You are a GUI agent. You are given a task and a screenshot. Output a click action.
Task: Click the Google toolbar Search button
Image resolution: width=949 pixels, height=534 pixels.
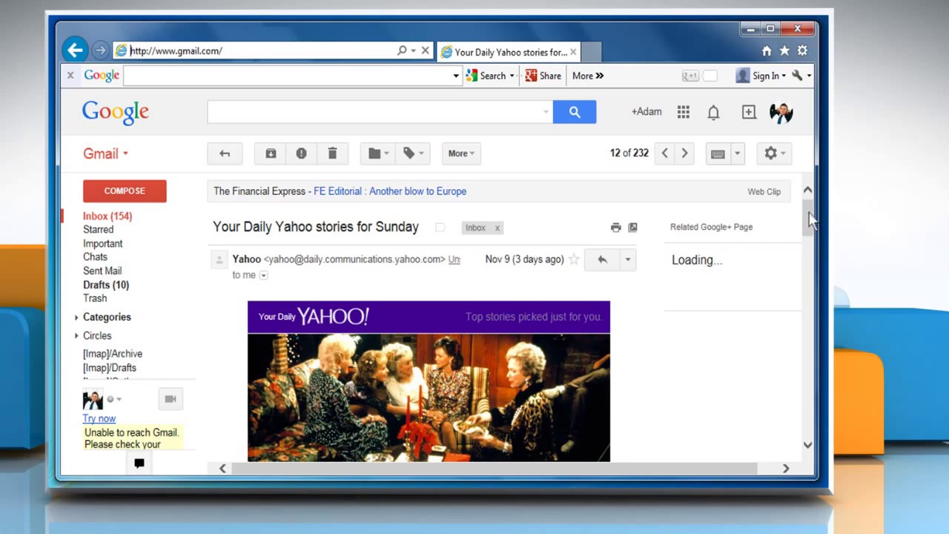490,76
